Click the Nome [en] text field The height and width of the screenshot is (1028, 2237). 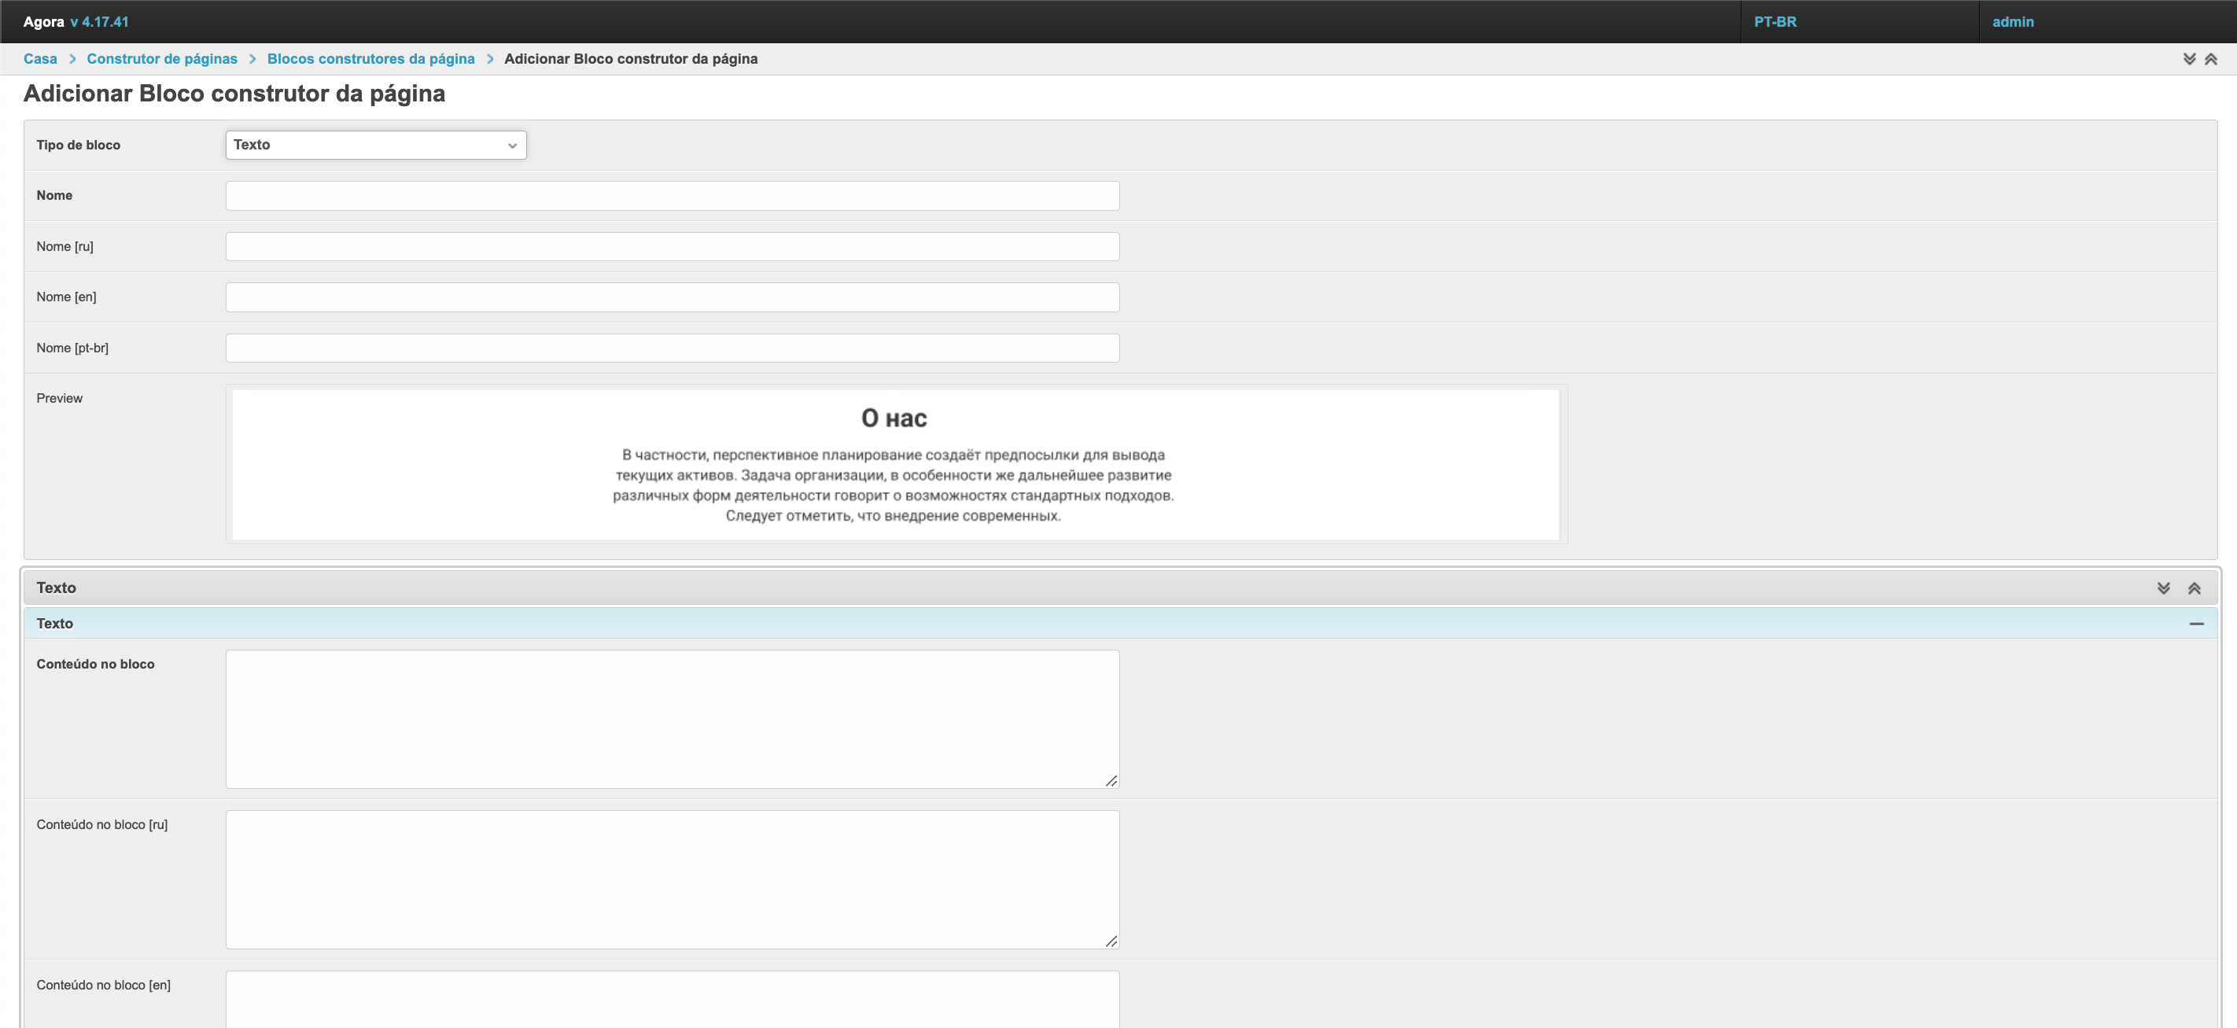pos(673,297)
